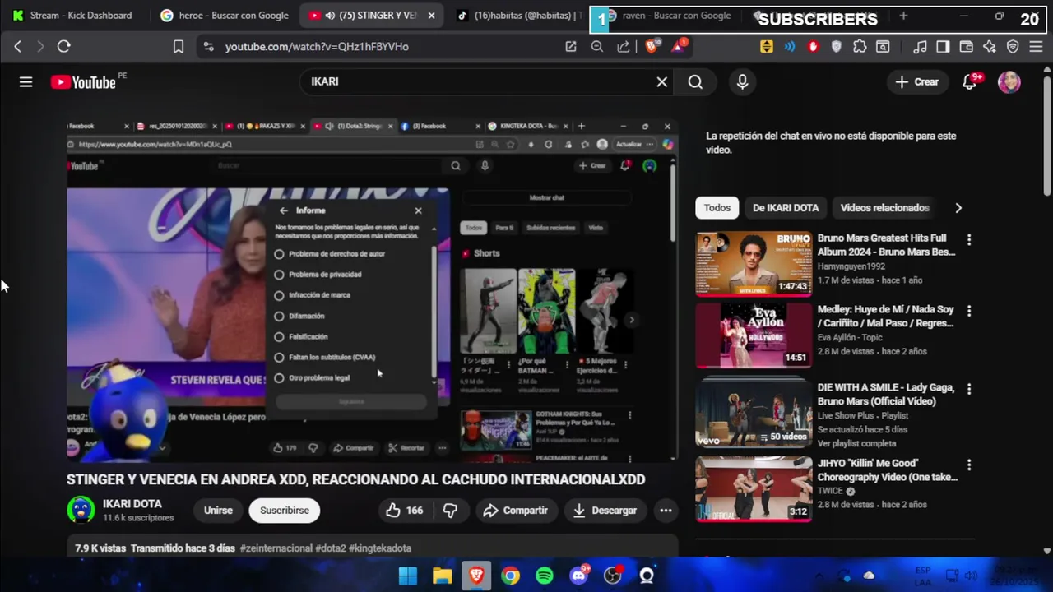Close the STINGER Y VENECIA tab
This screenshot has width=1053, height=592.
tap(431, 16)
